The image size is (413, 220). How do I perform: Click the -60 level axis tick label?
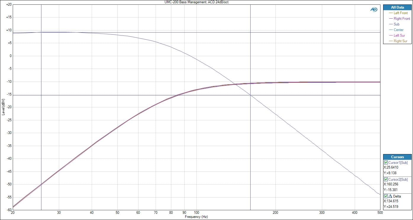tap(9, 210)
